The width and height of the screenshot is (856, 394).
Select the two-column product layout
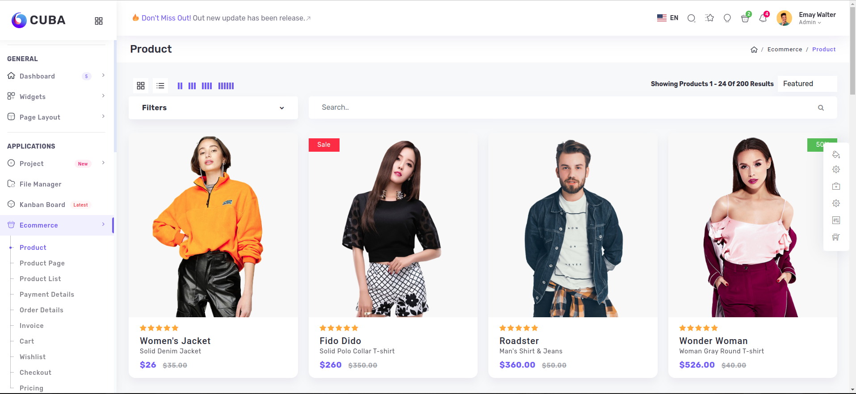tap(180, 86)
